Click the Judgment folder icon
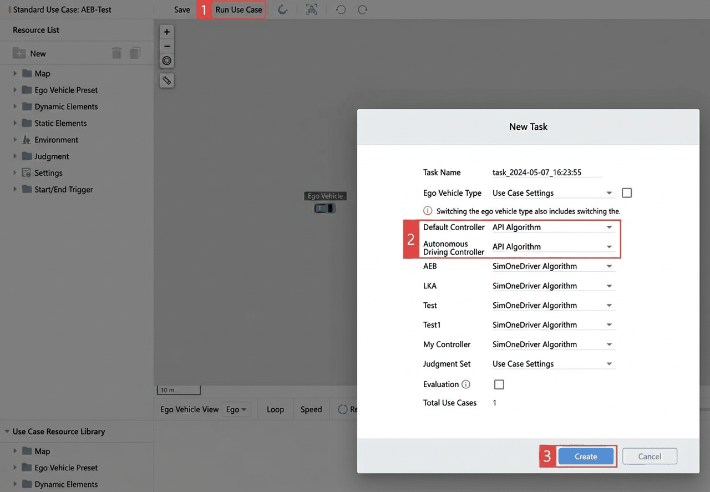Image resolution: width=710 pixels, height=492 pixels. pos(26,156)
